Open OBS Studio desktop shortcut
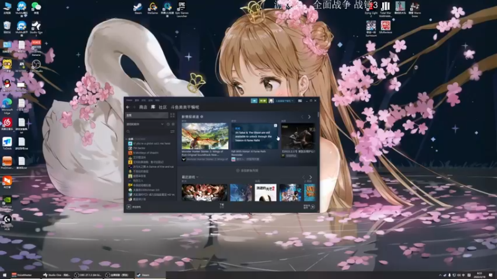Viewport: 497px width, 279px height. [36, 66]
